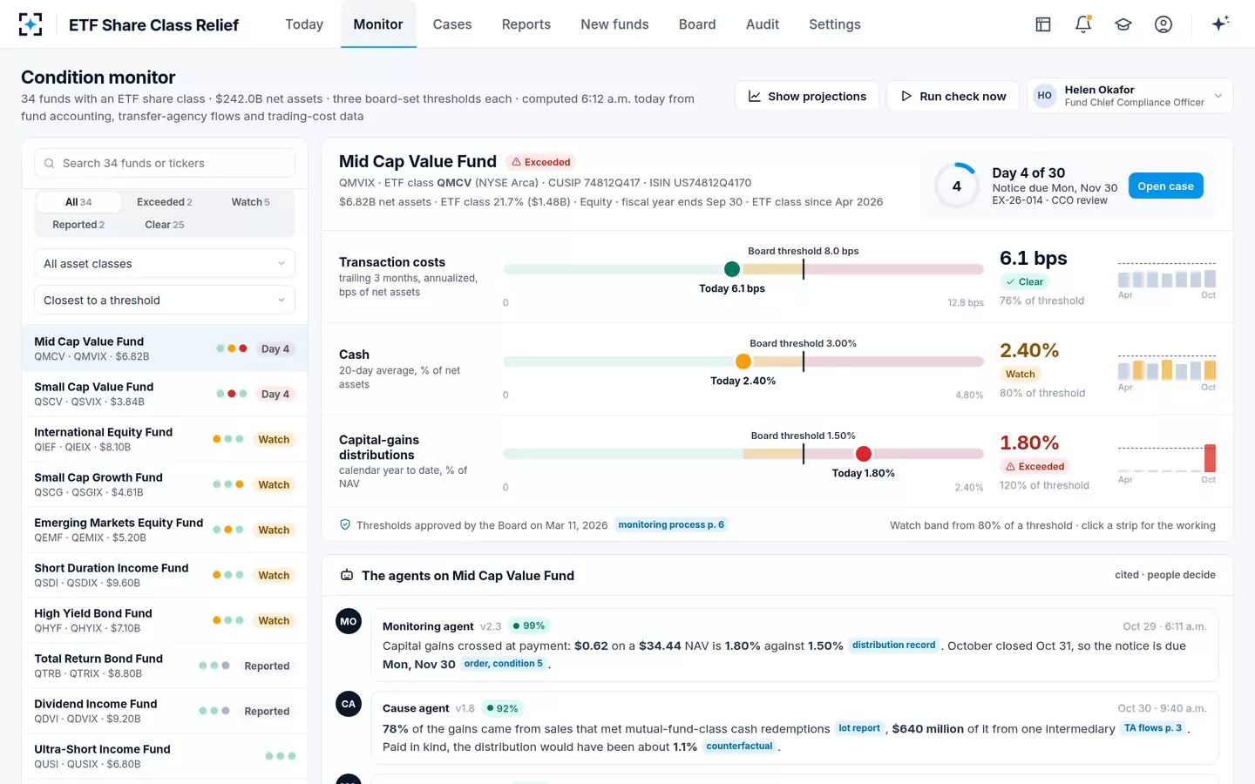Open the user account profile icon
This screenshot has height=784, width=1255.
[x=1163, y=24]
